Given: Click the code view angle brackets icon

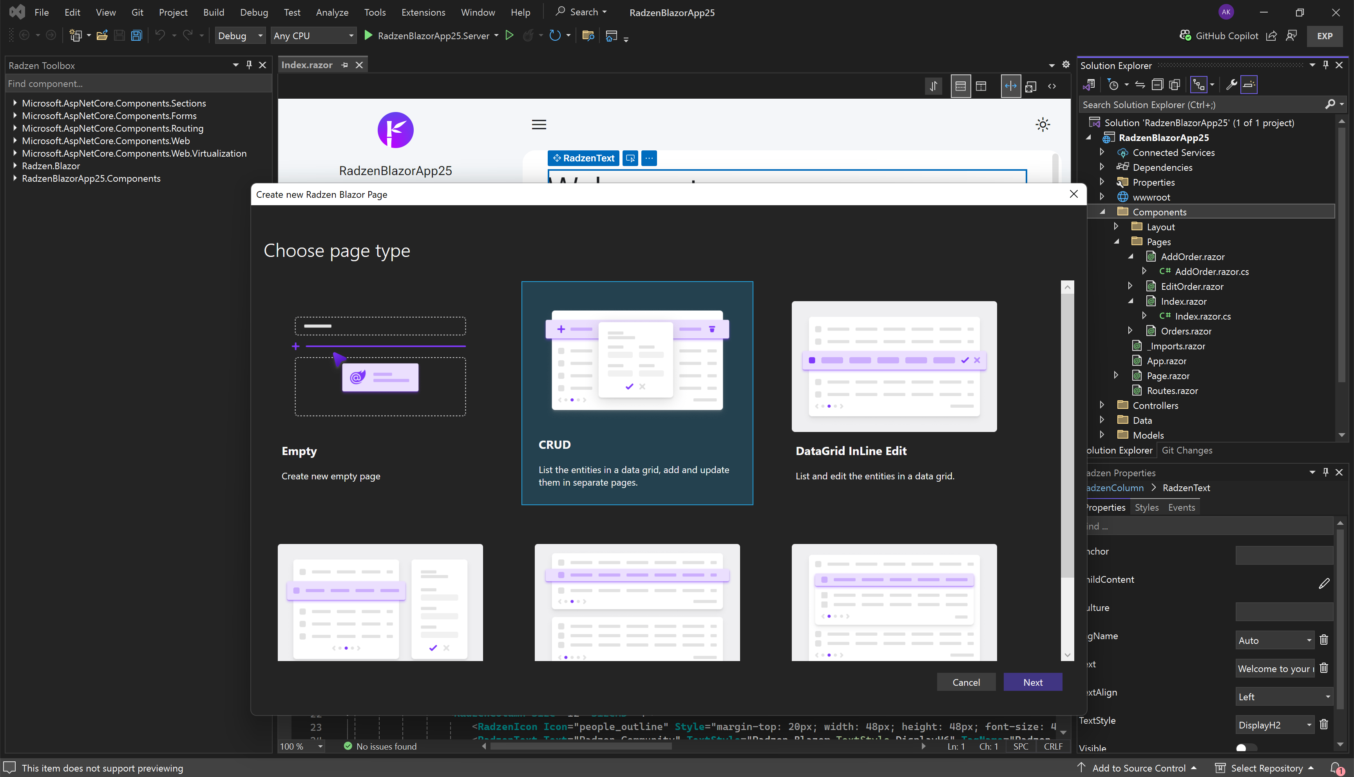Looking at the screenshot, I should click(1052, 86).
